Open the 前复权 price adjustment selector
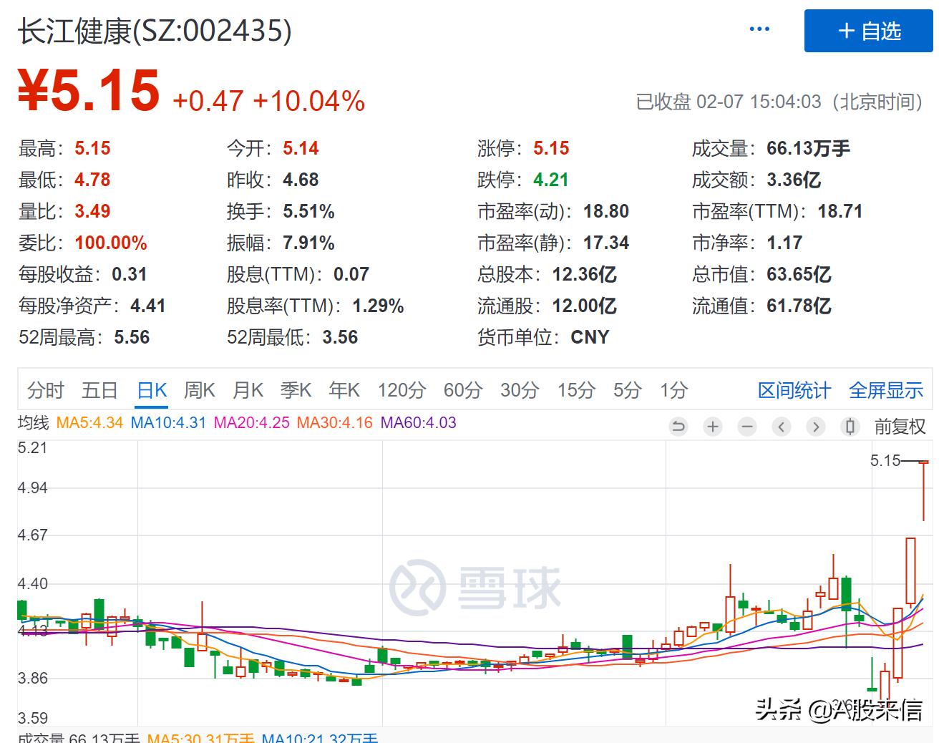944x743 pixels. click(x=899, y=426)
